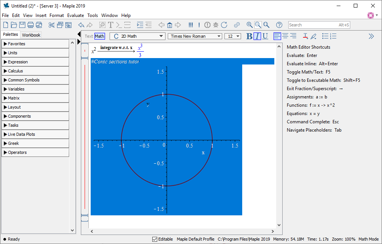Open Maple help with the question mark icon
Image resolution: width=382 pixels, height=244 pixels.
pyautogui.click(x=279, y=25)
